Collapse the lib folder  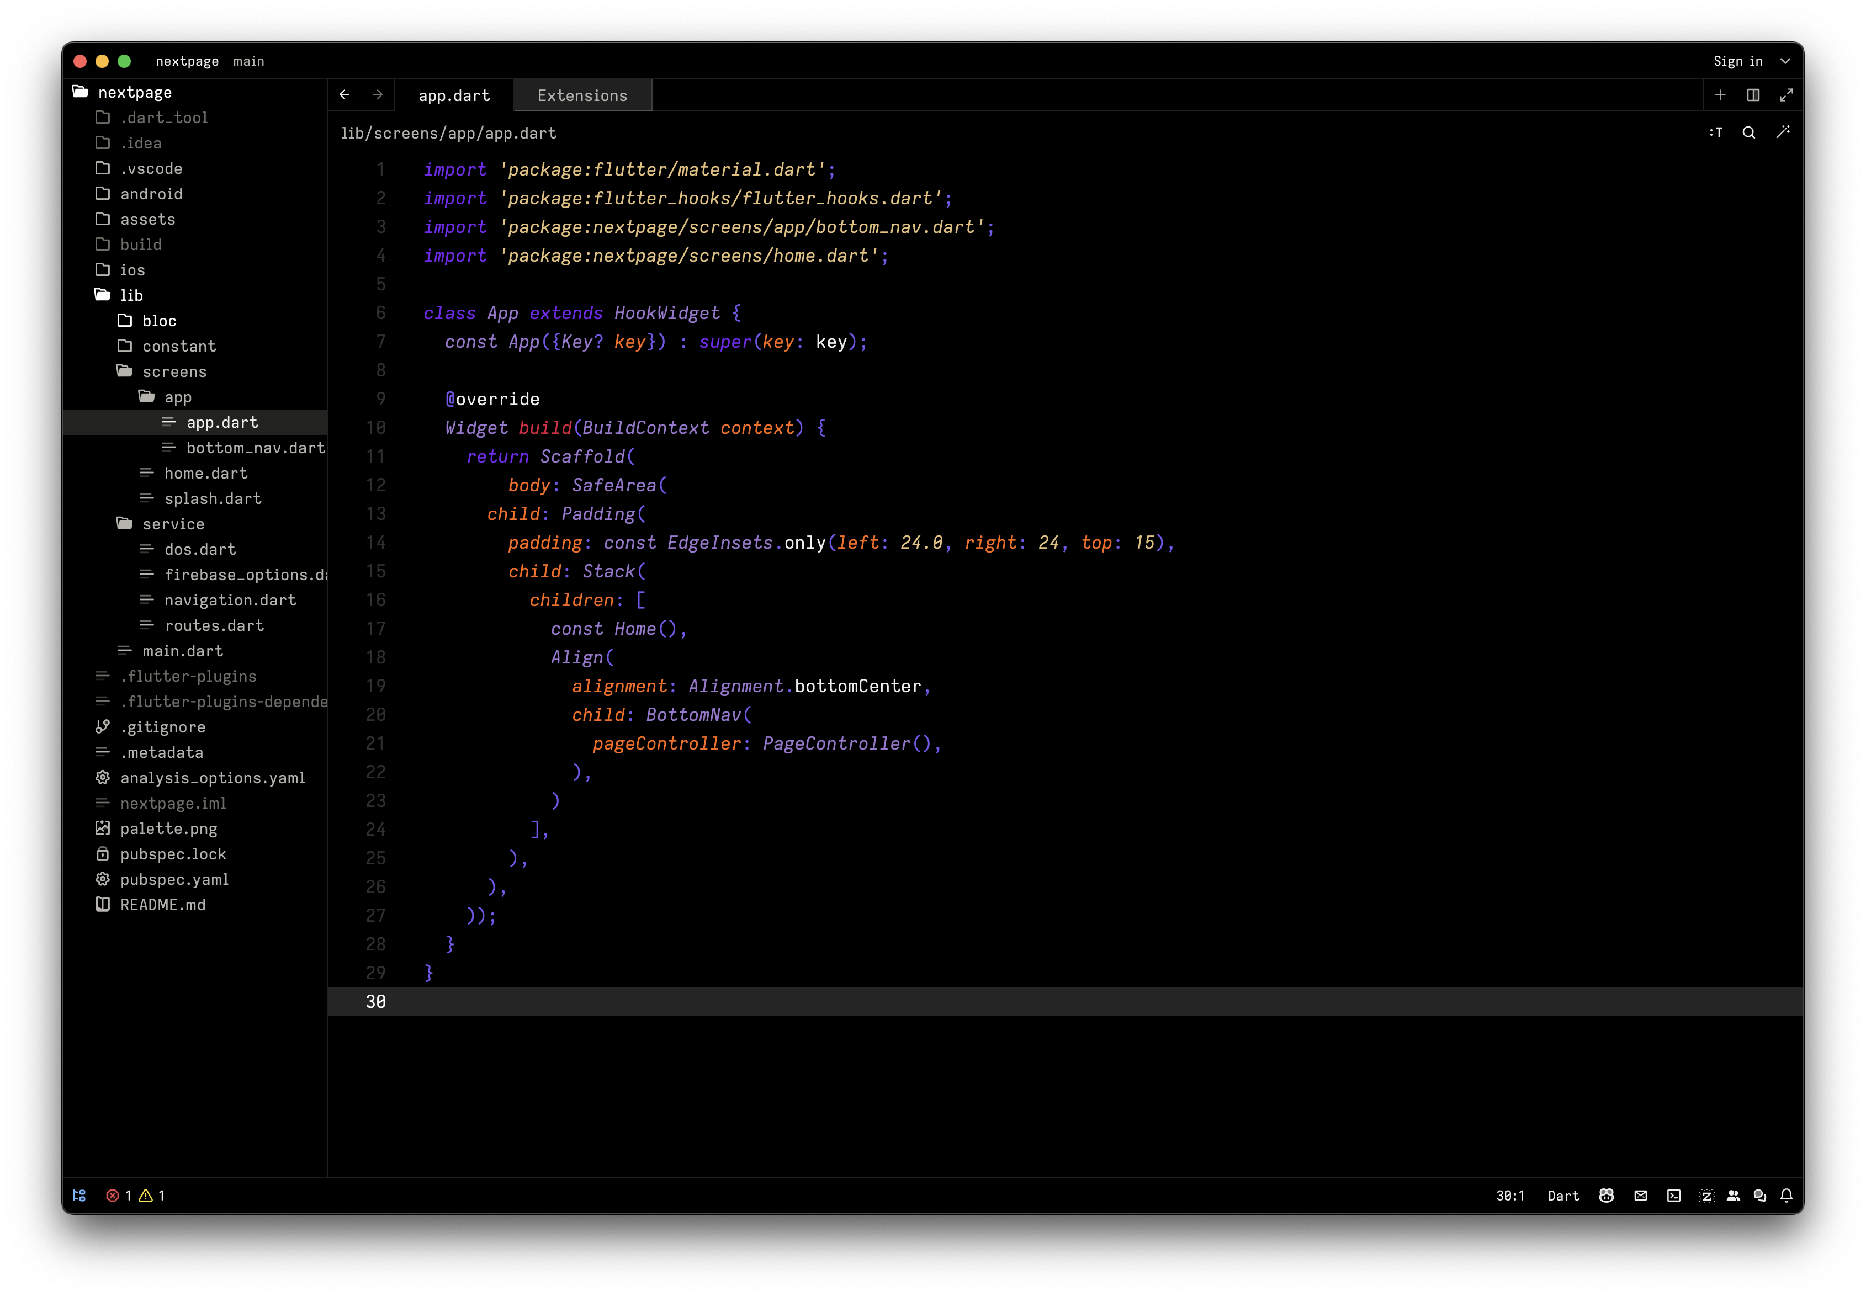point(131,296)
